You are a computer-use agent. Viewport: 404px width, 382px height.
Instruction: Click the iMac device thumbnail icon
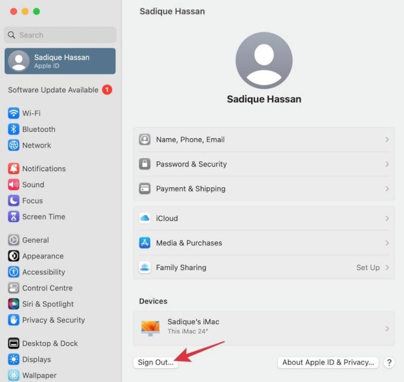[x=151, y=328]
